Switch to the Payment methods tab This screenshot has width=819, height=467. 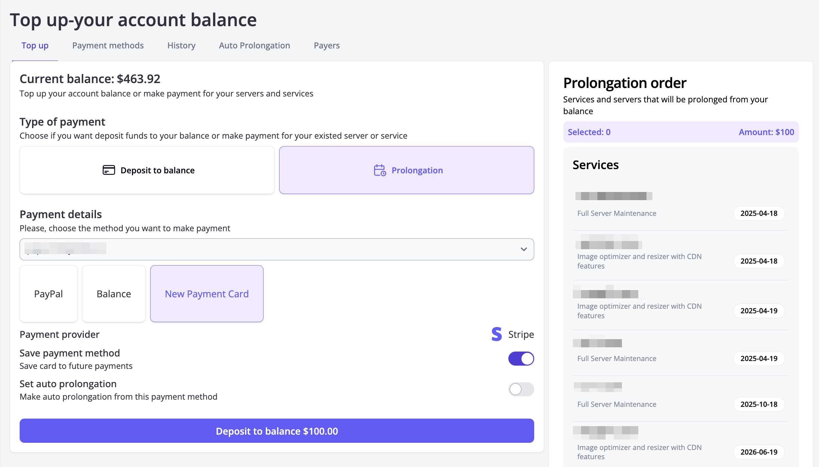point(108,45)
